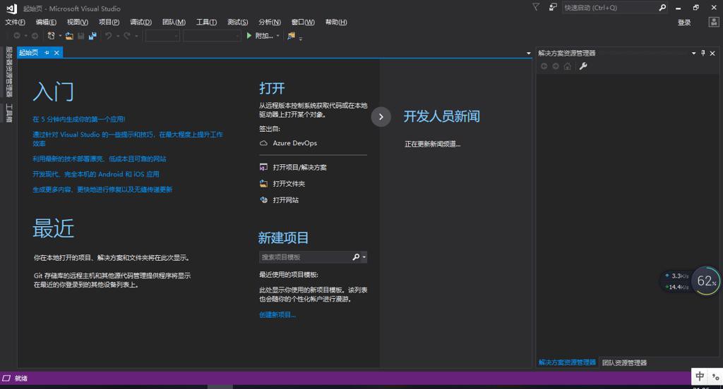Open the notifications flag icon
Image resolution: width=723 pixels, height=389 pixels.
click(535, 7)
